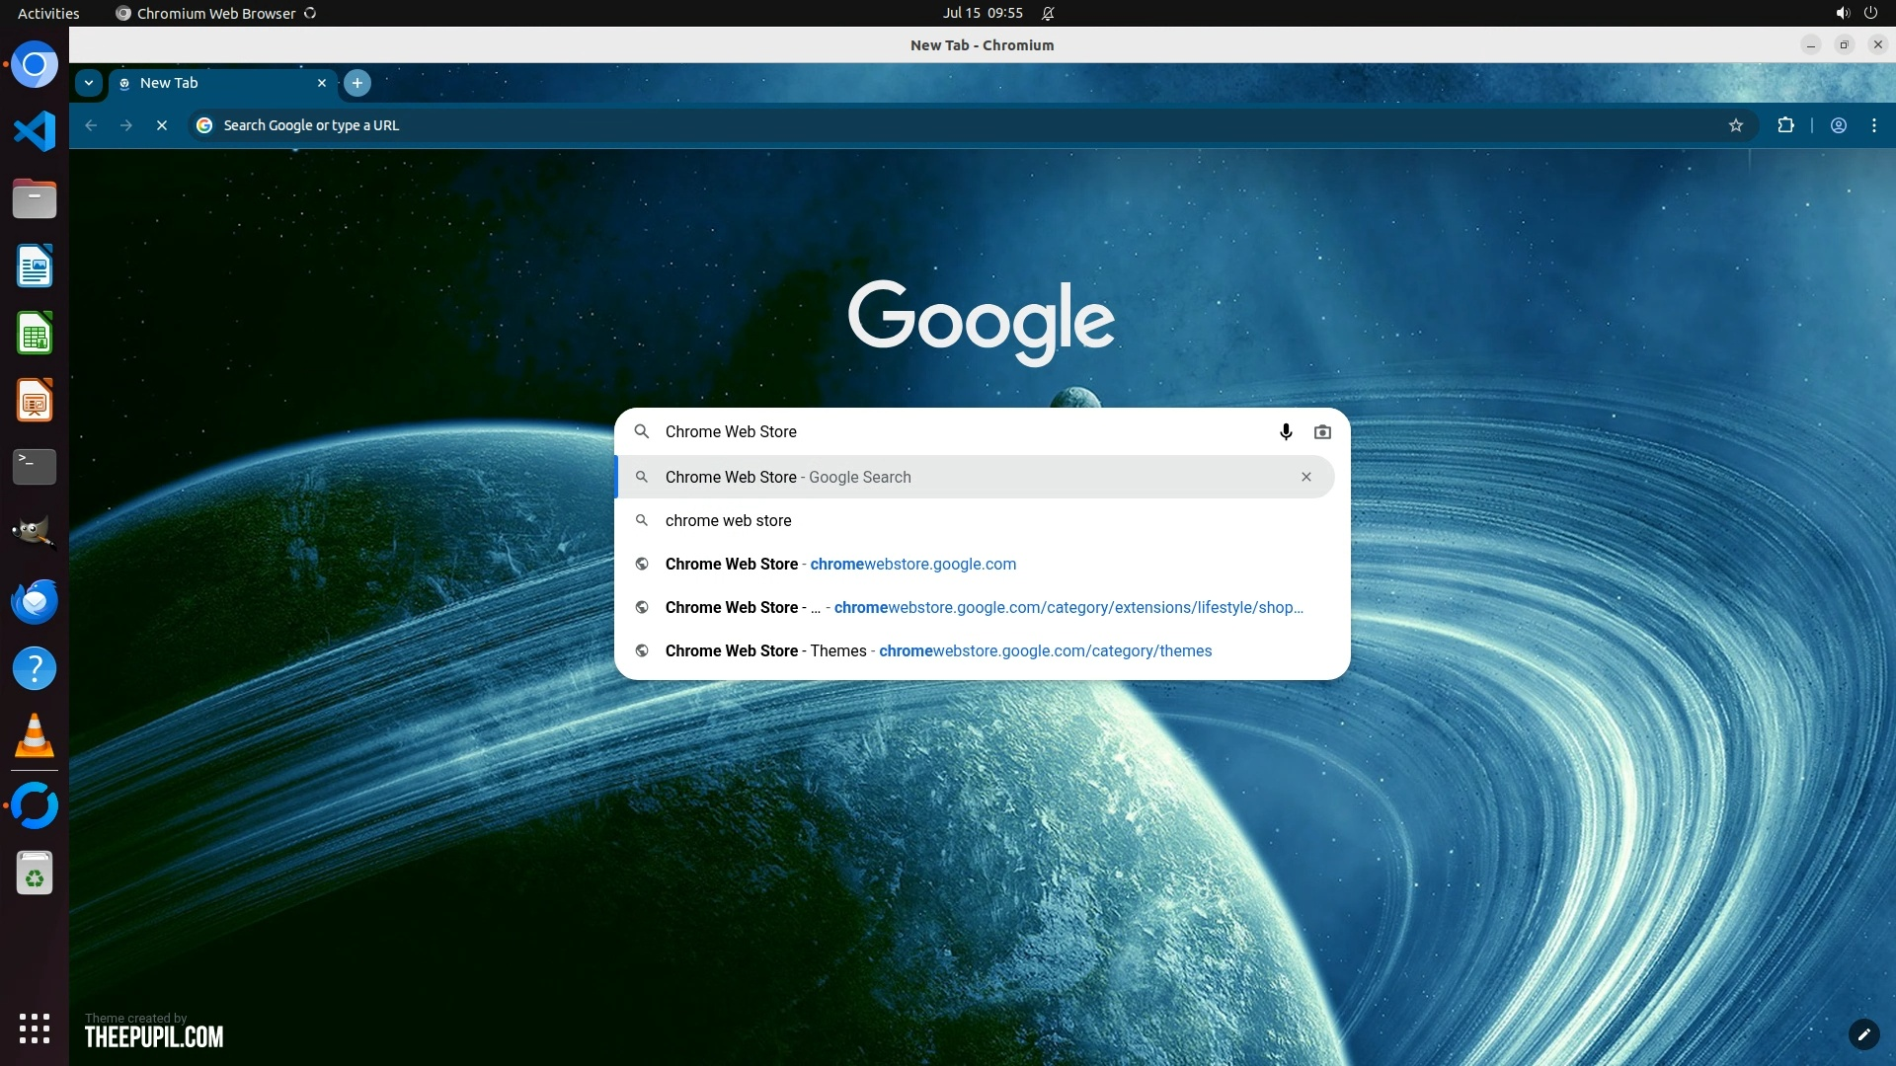The width and height of the screenshot is (1896, 1066).
Task: Click the address bar URL field
Action: [889, 125]
